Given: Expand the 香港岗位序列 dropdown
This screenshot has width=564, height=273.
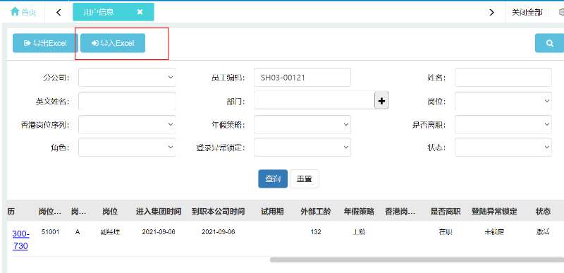Looking at the screenshot, I should pos(127,124).
